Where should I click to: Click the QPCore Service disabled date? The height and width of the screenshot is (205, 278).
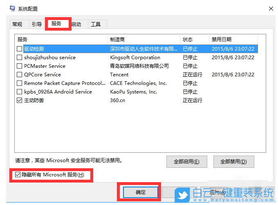pyautogui.click(x=233, y=75)
